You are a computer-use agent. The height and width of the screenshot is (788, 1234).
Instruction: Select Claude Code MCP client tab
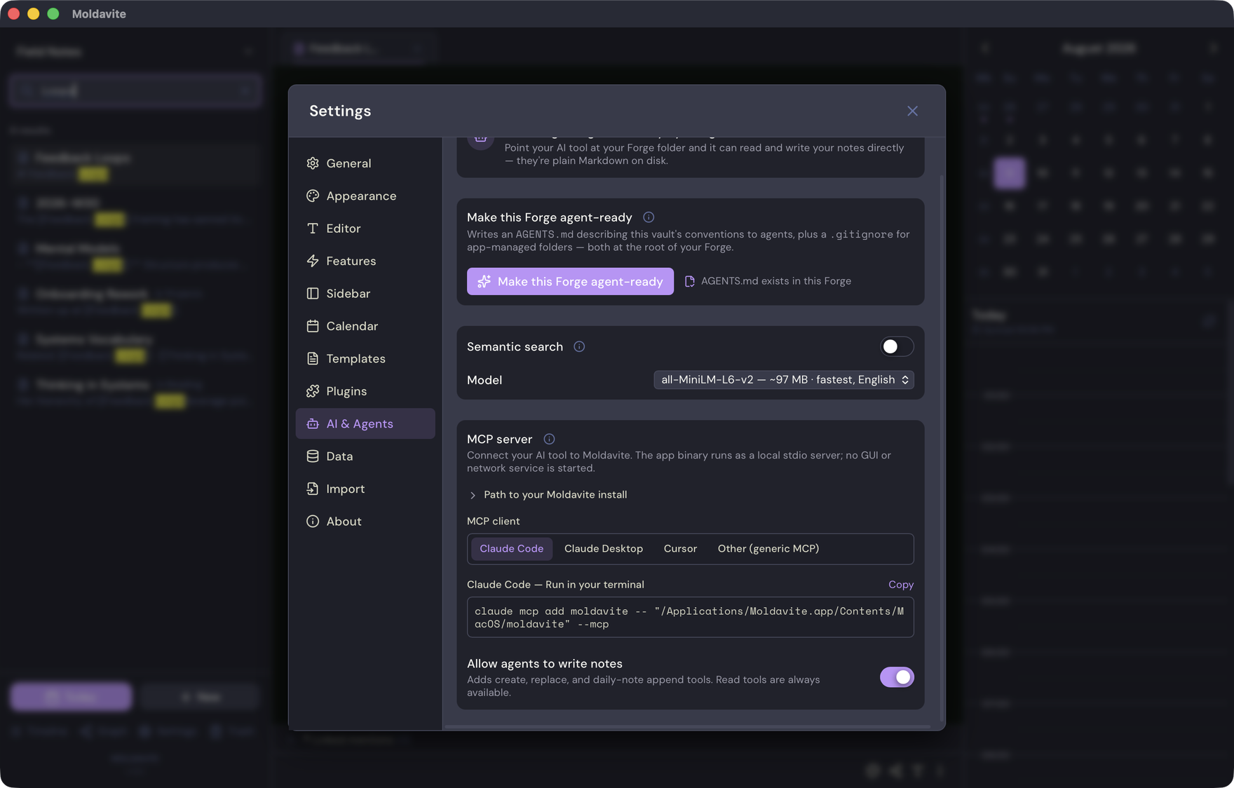[x=511, y=549]
